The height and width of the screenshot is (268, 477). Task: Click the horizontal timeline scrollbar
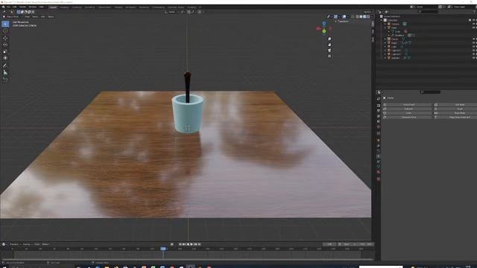(x=187, y=259)
